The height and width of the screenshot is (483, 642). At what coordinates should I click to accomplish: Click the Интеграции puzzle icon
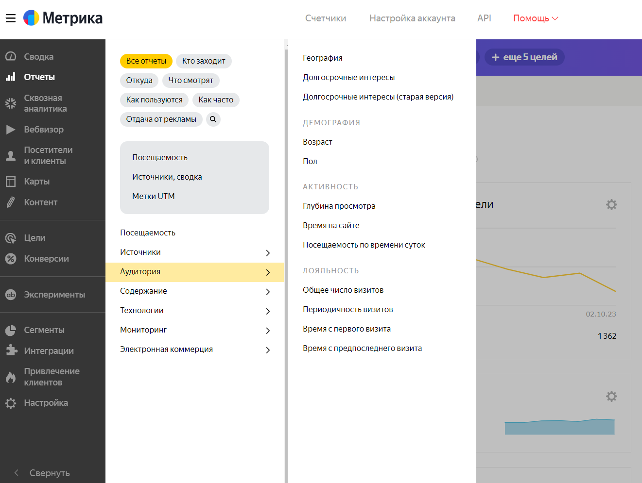(x=11, y=350)
